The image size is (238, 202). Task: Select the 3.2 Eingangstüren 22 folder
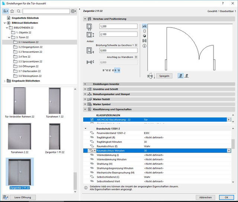(x=30, y=47)
